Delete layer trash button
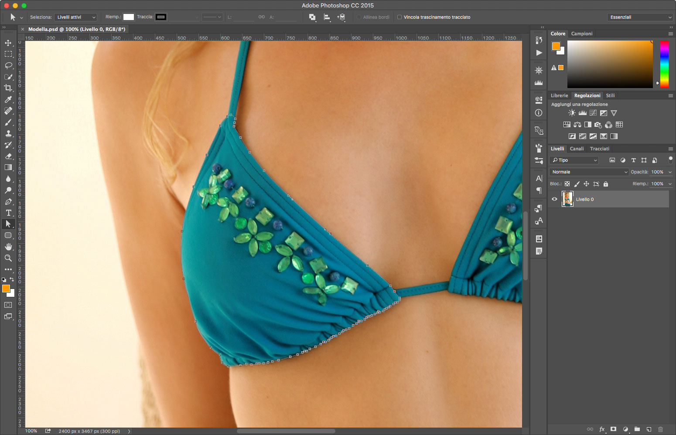The height and width of the screenshot is (435, 676). click(660, 429)
